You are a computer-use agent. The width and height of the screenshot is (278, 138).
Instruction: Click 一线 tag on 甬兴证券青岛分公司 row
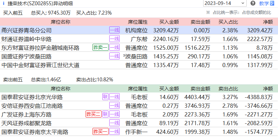point(114,30)
